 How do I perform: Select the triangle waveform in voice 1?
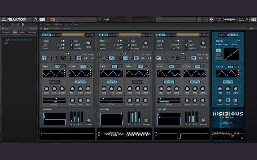click(x=54, y=58)
